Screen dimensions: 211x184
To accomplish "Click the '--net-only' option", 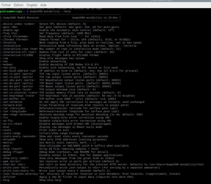I will pos(8,68).
